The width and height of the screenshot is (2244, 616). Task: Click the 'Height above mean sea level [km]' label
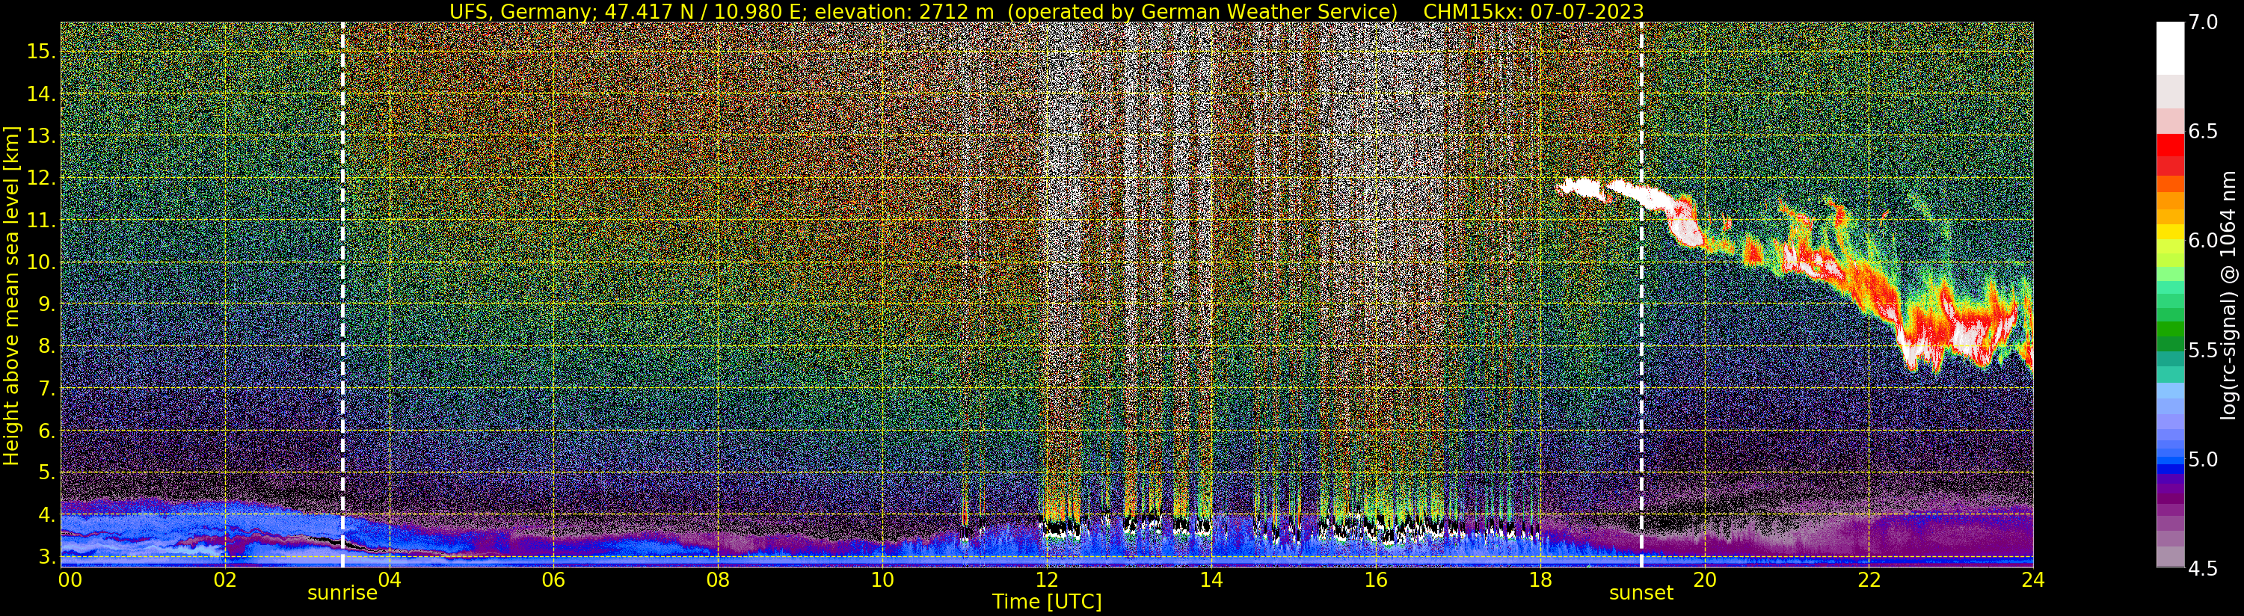(11, 296)
